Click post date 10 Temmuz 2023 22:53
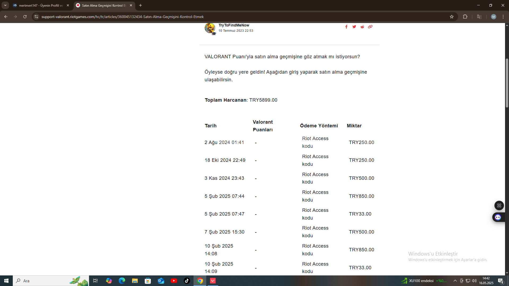Image resolution: width=509 pixels, height=286 pixels. click(x=236, y=31)
